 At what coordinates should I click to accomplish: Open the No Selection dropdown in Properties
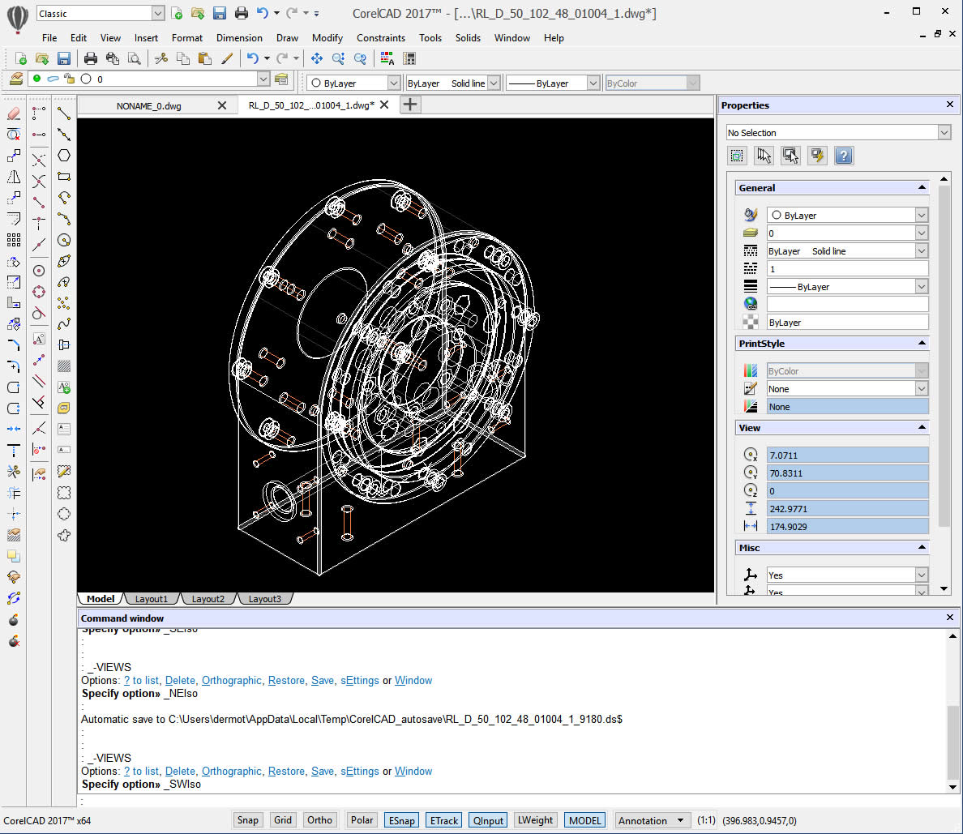[x=944, y=132]
